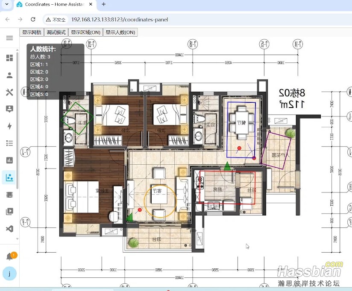Open the Home Assistant sidebar hamburger menu
This screenshot has height=291, width=352.
click(9, 38)
